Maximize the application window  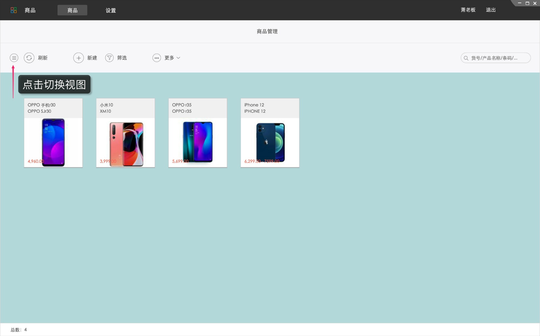click(527, 3)
